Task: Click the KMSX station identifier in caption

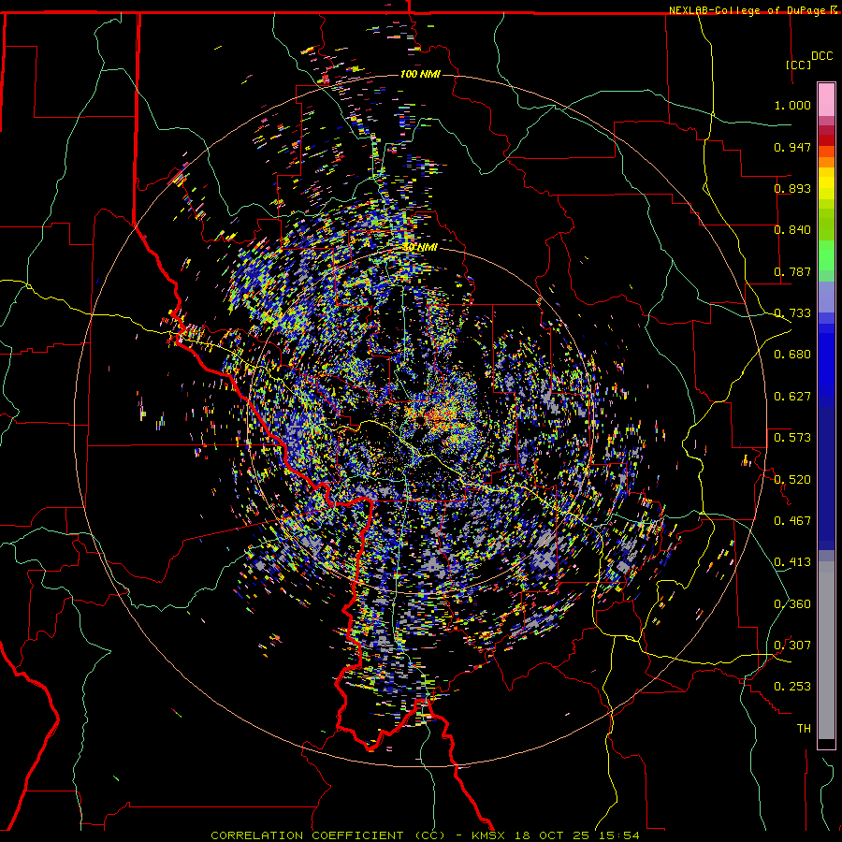Action: 488,835
